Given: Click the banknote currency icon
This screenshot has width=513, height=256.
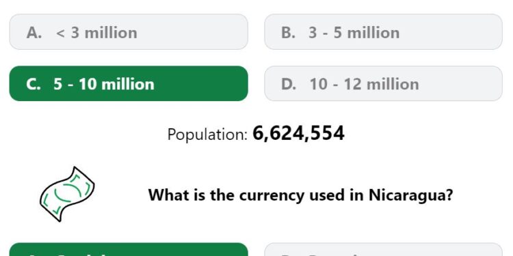Looking at the screenshot, I should tap(67, 195).
